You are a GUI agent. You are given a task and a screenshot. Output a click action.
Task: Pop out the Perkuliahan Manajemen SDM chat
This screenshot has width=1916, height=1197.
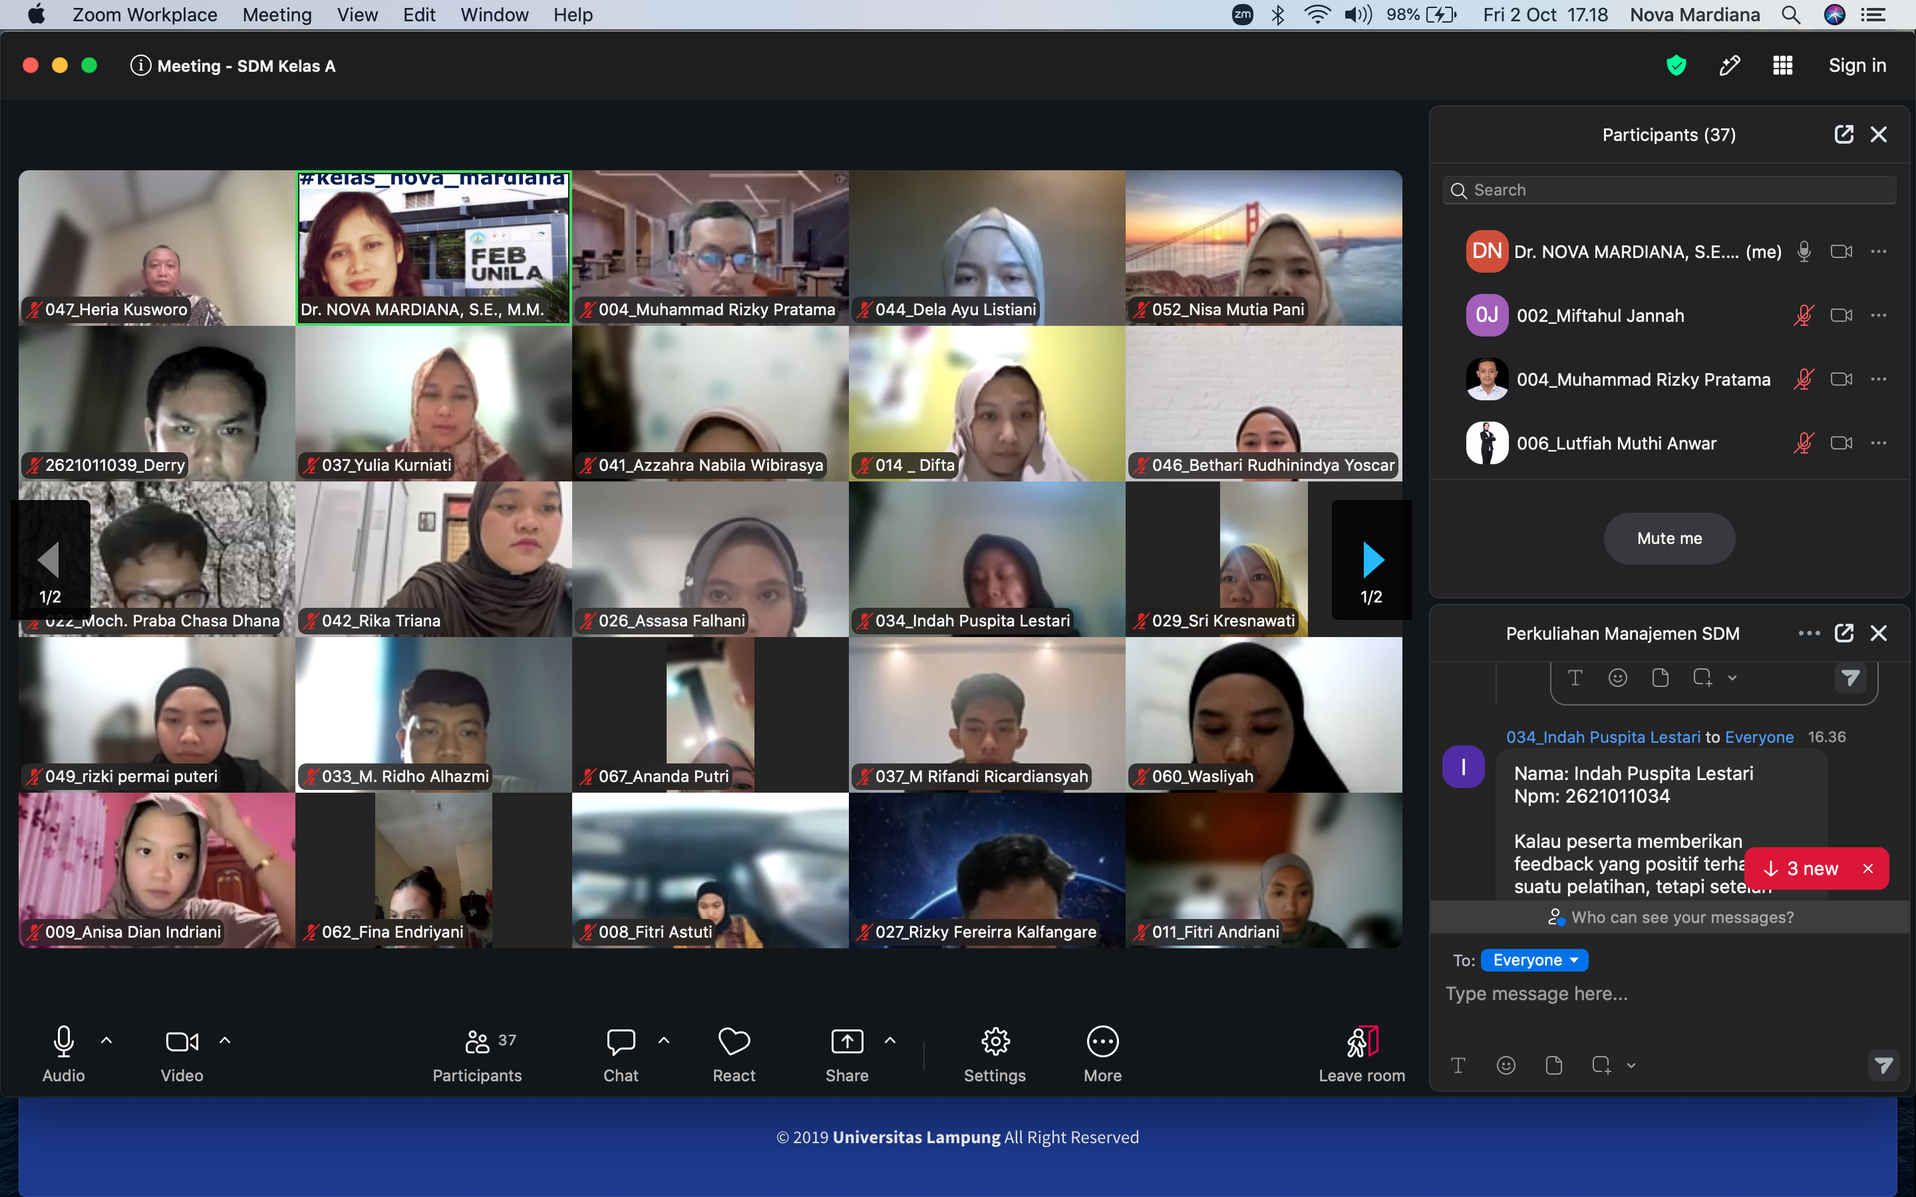coord(1843,633)
